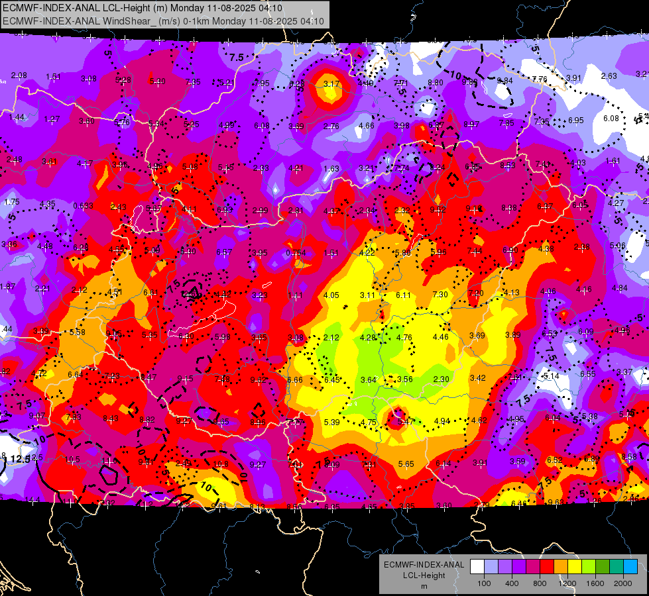
Task: Click the legend tick label 1200
Action: tap(567, 583)
